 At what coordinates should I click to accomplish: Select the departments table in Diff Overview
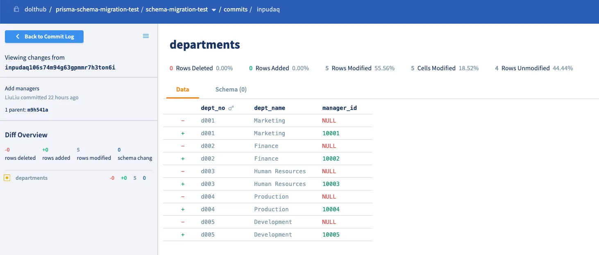tap(32, 178)
